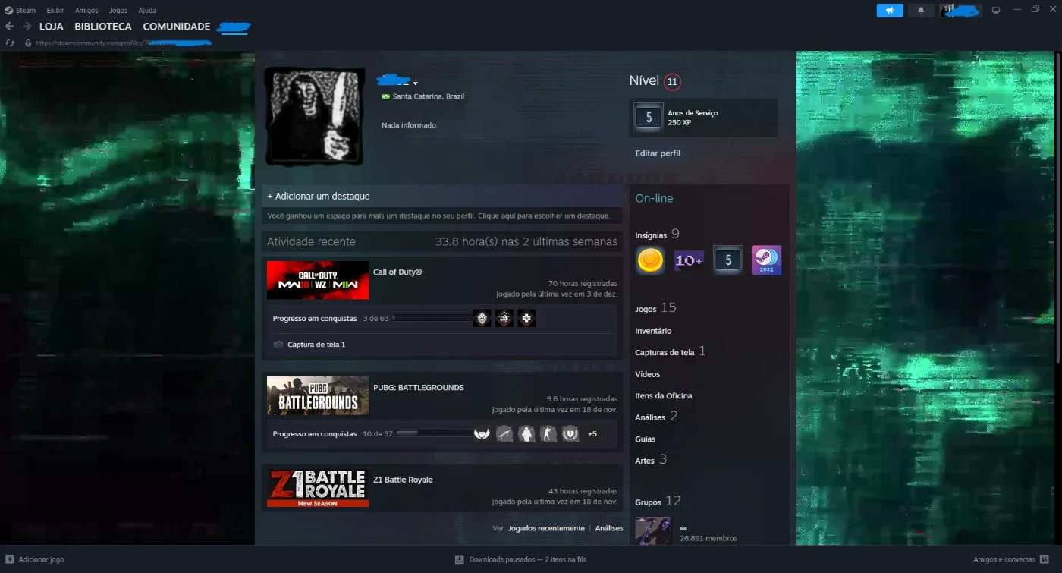Click the PUBG achievements progress bar
Image resolution: width=1062 pixels, height=573 pixels.
tap(435, 434)
